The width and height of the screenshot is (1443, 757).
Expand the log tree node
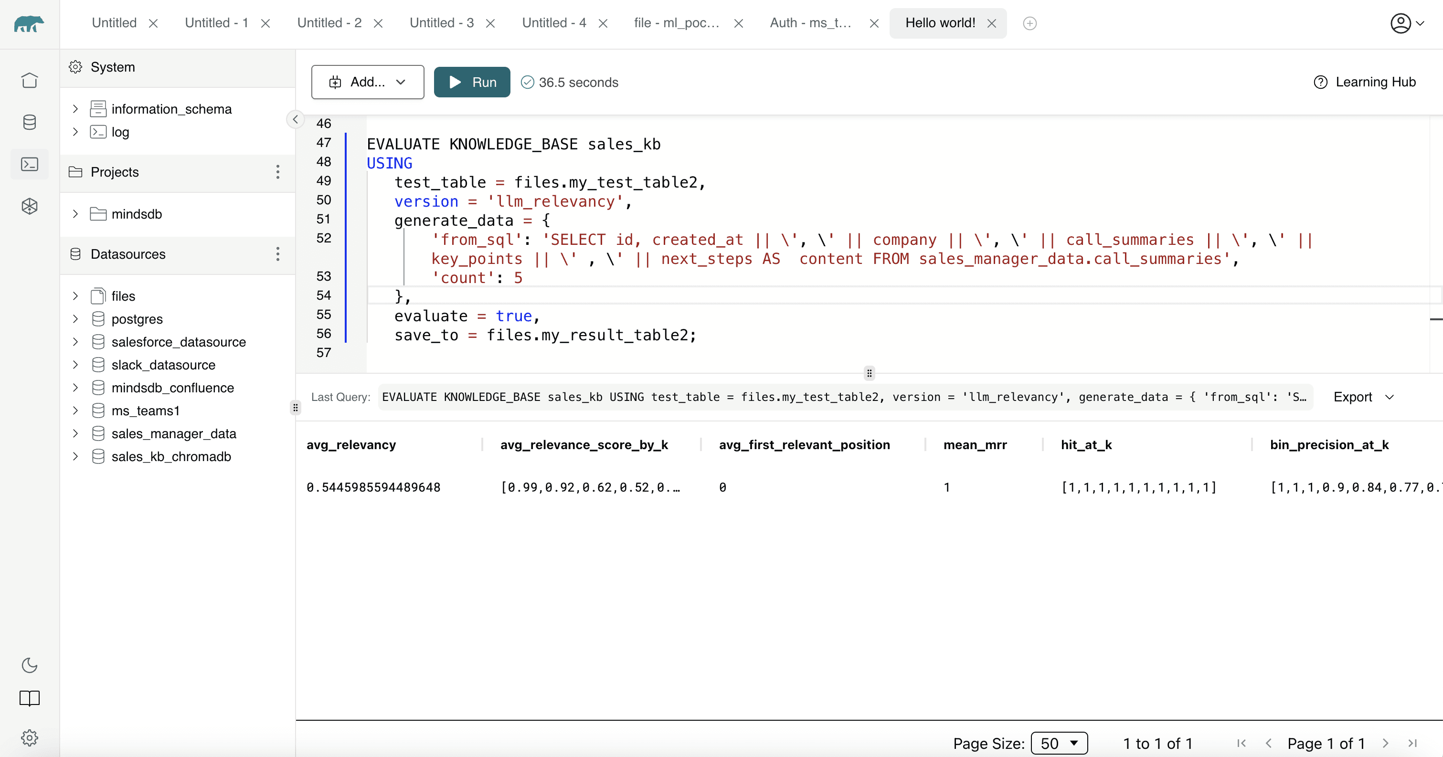75,132
